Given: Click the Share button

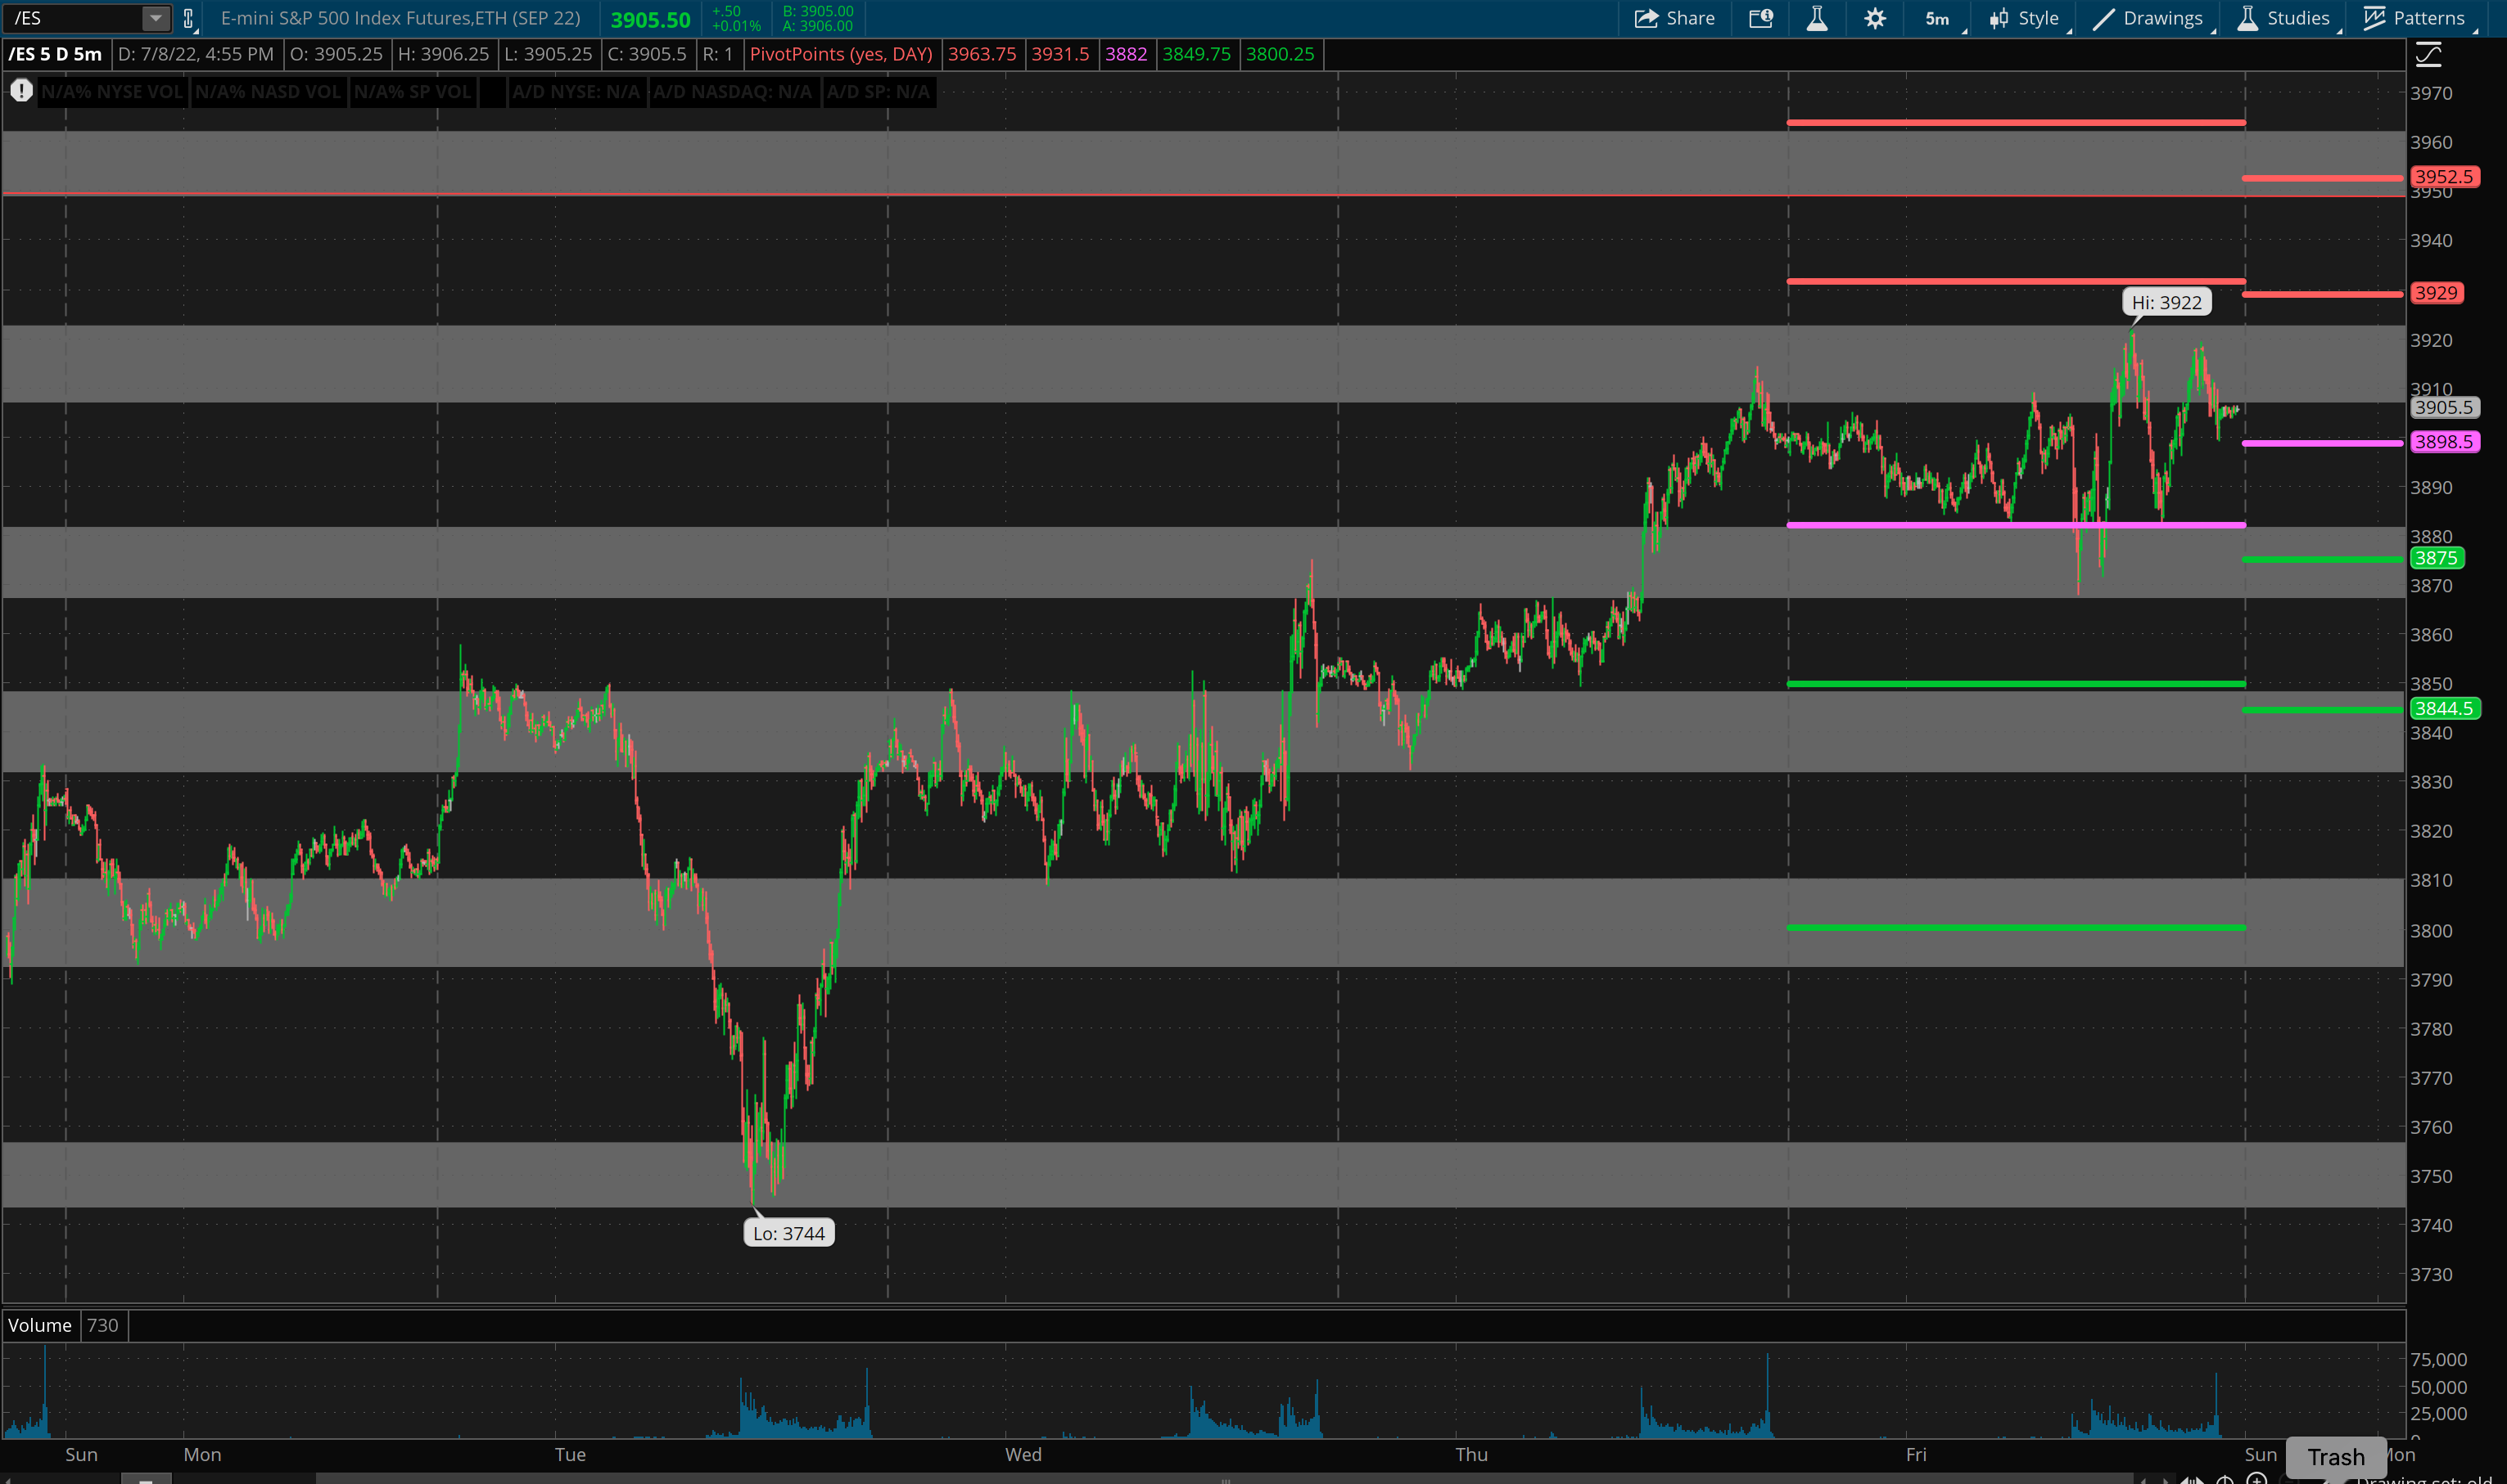Looking at the screenshot, I should (x=1674, y=18).
